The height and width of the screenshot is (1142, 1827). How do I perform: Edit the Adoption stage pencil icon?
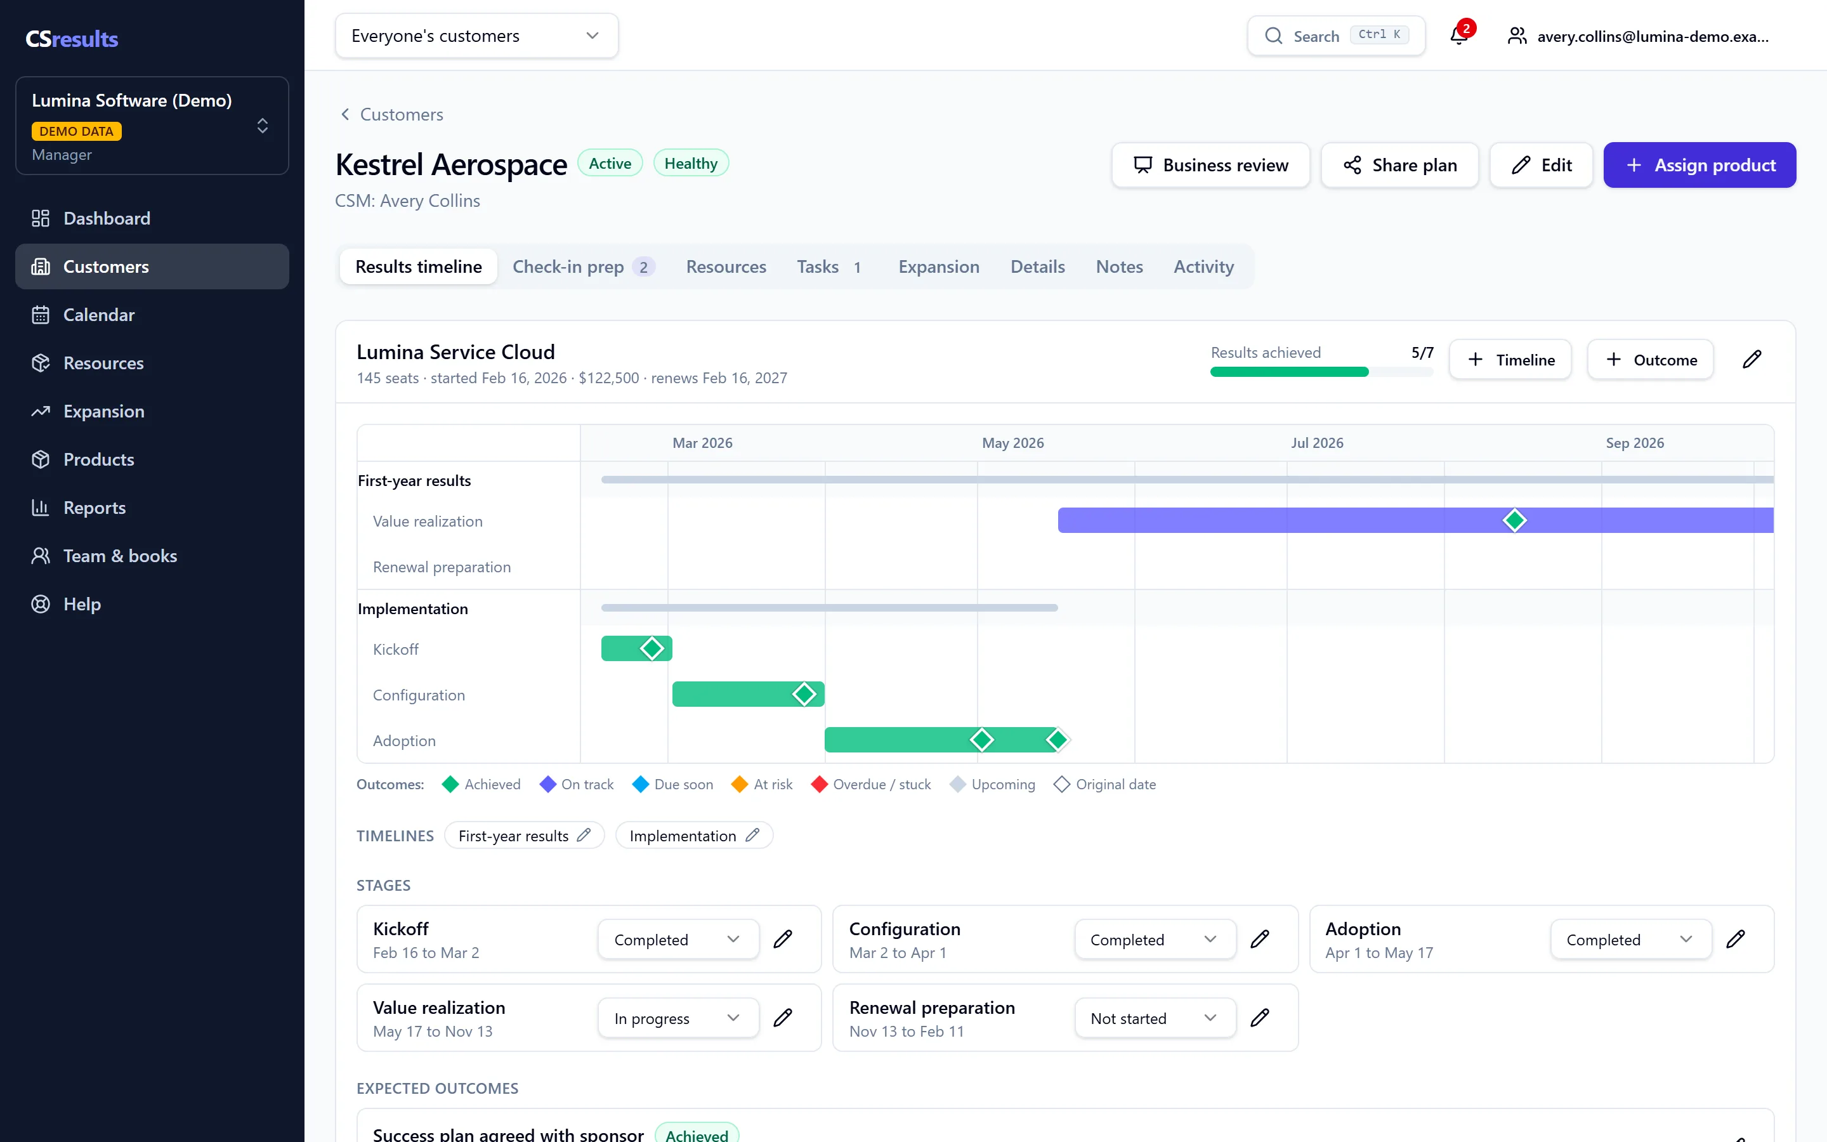pos(1736,939)
